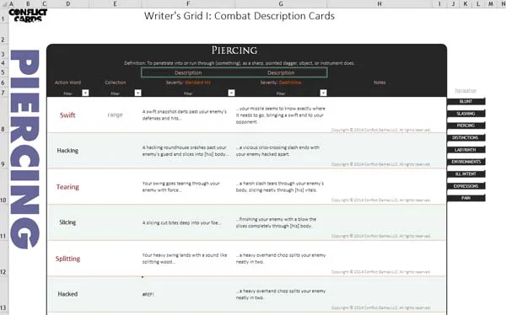Click the Action Word column heading

(67, 83)
